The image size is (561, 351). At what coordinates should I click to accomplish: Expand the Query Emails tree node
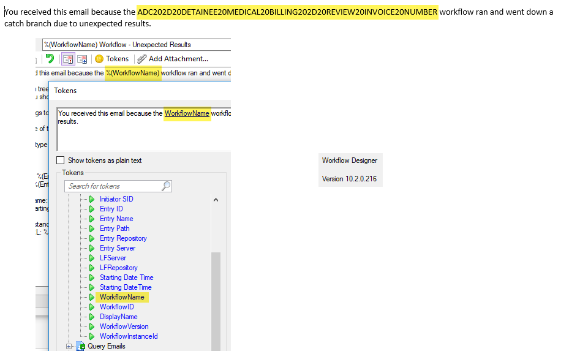point(69,346)
